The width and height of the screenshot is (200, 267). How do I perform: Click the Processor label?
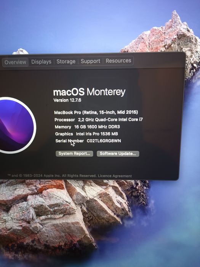click(65, 120)
